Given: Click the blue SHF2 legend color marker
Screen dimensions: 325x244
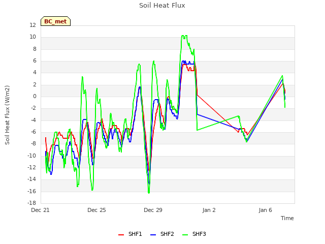Looking at the screenshot, I should (x=153, y=235).
